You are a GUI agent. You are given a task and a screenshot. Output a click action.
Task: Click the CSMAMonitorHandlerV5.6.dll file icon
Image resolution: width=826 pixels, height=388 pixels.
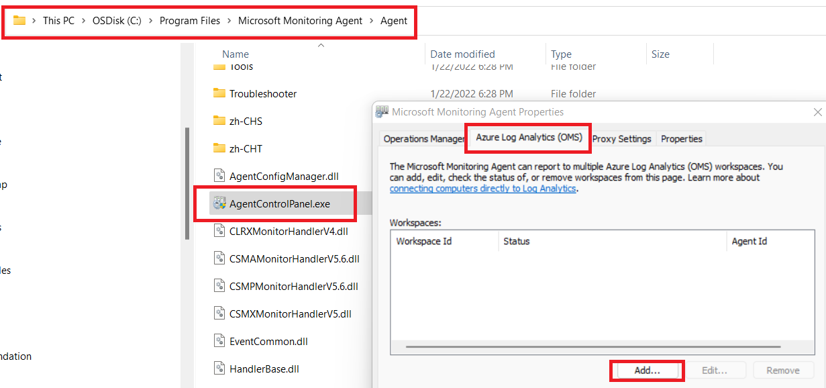coord(219,258)
